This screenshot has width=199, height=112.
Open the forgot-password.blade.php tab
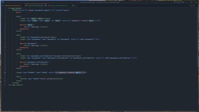tap(59, 6)
